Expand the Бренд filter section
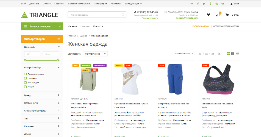Image resolution: width=261 pixels, height=137 pixels. click(42, 95)
